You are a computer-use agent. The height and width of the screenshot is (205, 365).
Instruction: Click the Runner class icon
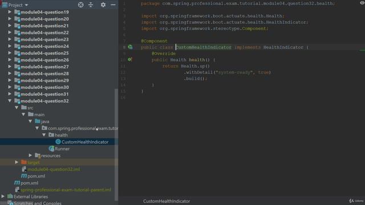(x=51, y=149)
